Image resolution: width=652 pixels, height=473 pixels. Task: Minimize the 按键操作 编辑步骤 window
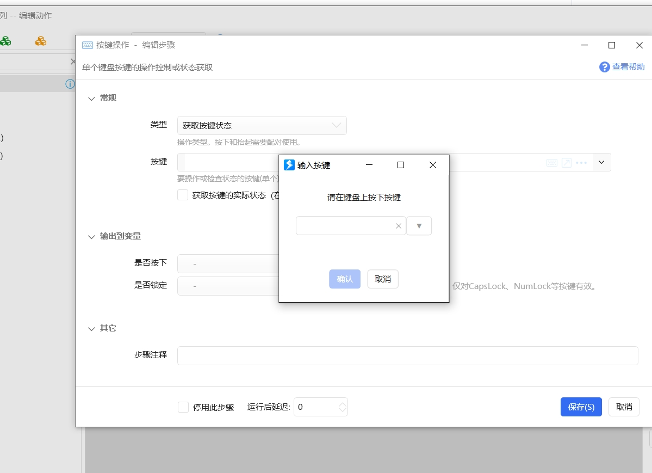[584, 45]
